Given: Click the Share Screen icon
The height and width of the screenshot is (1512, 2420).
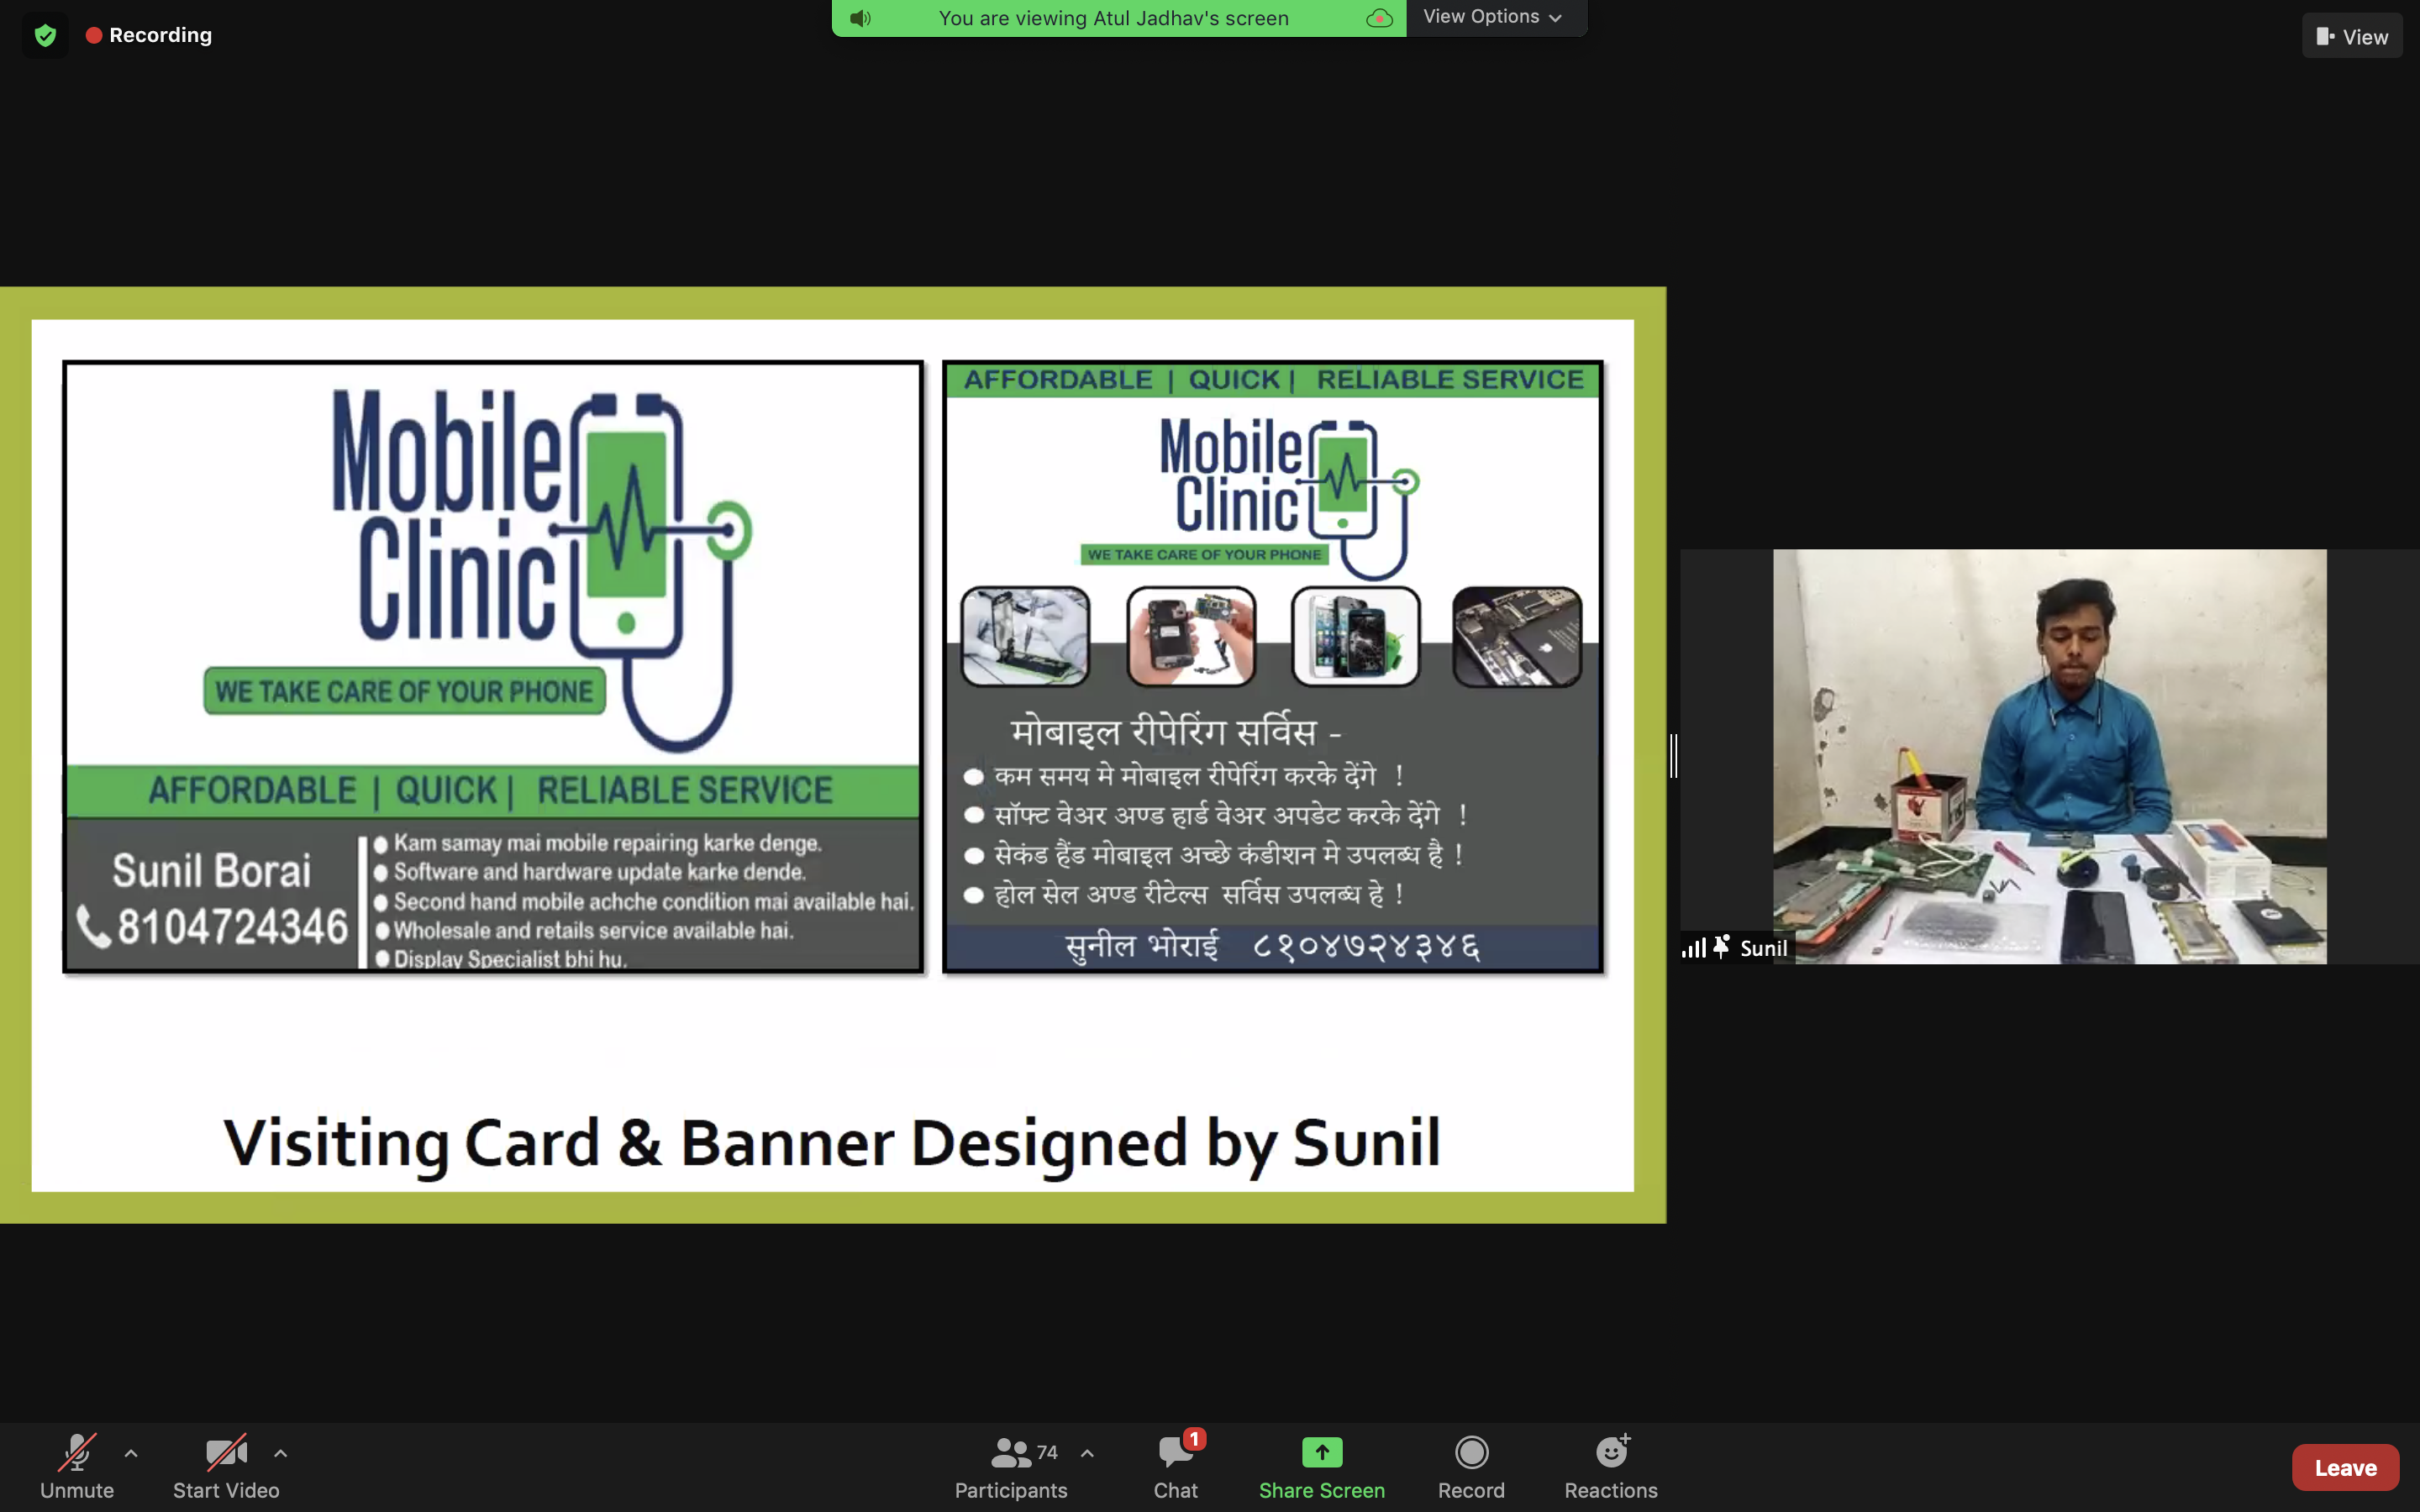Looking at the screenshot, I should pyautogui.click(x=1321, y=1453).
